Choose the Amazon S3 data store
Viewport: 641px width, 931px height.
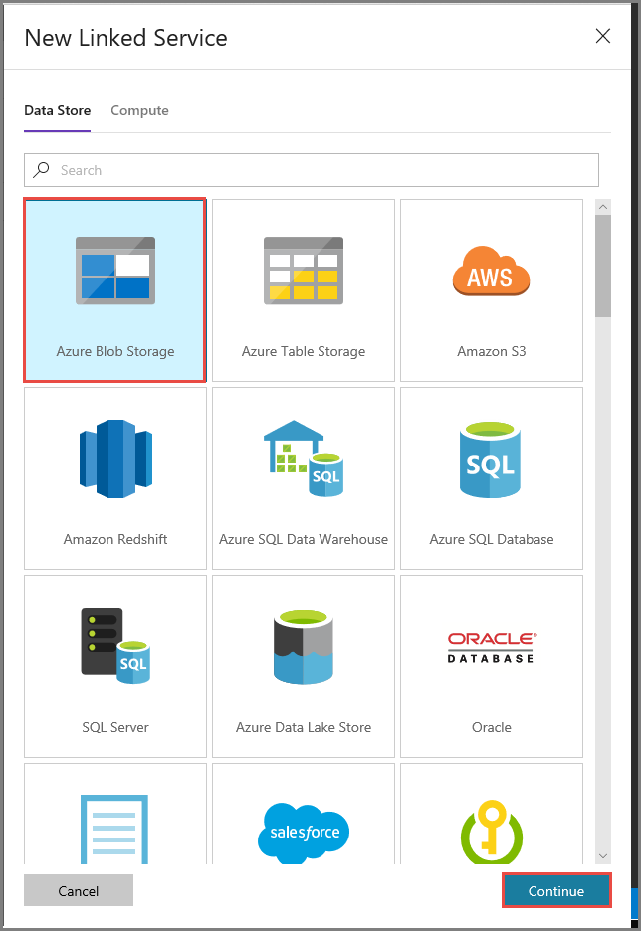[x=491, y=289]
